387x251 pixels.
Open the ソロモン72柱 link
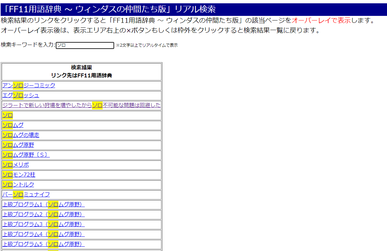click(19, 175)
